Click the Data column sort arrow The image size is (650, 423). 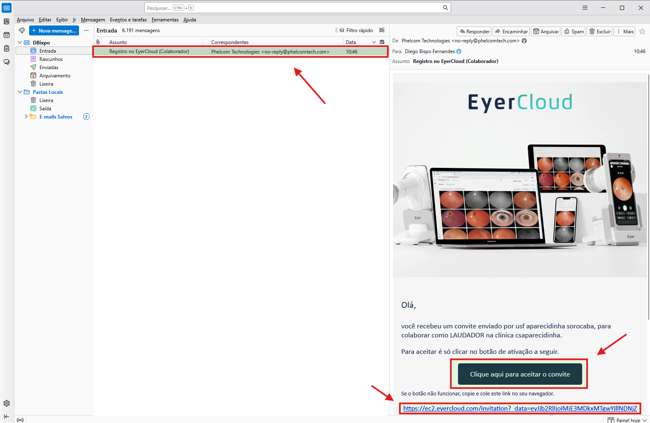tap(374, 42)
